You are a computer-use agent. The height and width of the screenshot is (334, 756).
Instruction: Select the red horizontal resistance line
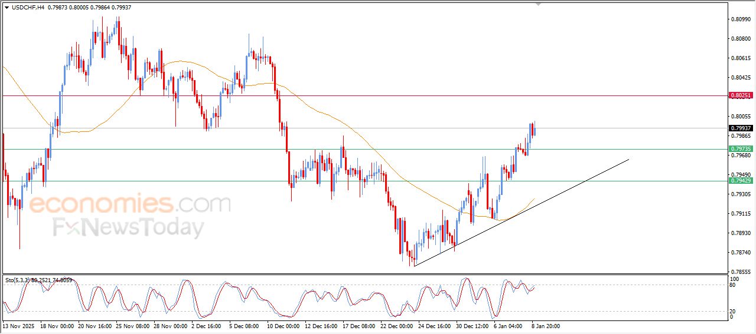point(354,95)
